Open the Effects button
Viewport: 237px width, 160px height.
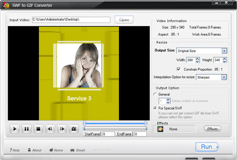tap(212, 129)
